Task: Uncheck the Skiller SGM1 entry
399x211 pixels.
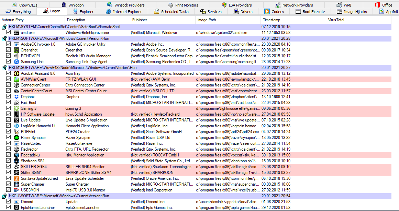Action: pyautogui.click(x=8, y=173)
